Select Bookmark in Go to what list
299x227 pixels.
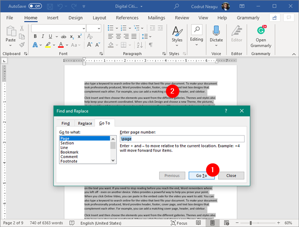pos(69,152)
